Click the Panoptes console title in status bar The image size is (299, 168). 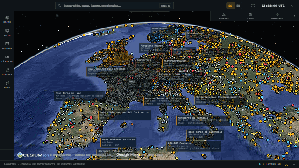click(x=44, y=164)
